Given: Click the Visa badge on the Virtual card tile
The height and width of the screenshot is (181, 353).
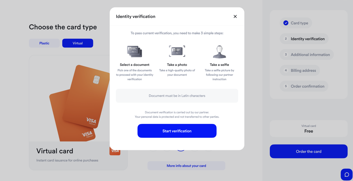Looking at the screenshot, I should [x=115, y=151].
